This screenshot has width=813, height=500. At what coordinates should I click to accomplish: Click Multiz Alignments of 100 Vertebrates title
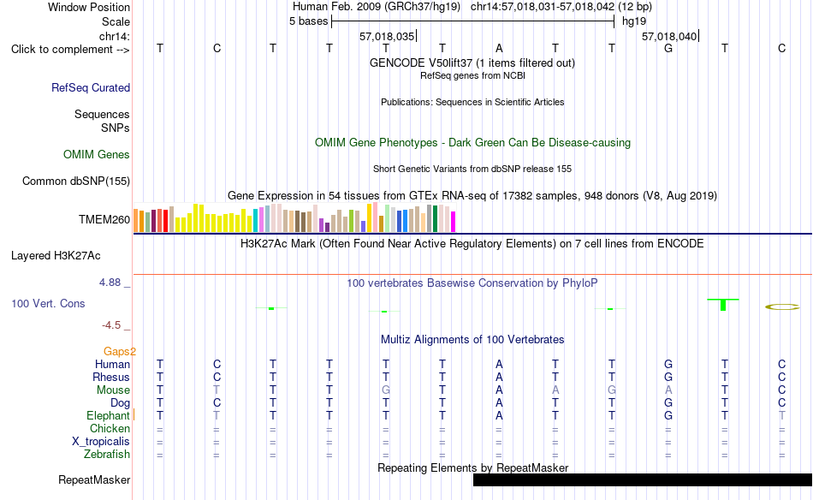472,340
